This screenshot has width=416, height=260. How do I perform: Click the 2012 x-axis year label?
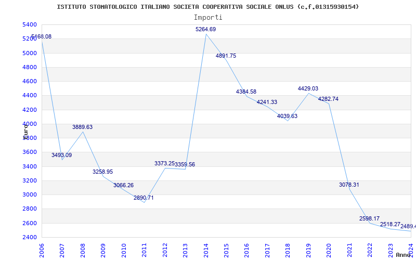click(x=165, y=251)
